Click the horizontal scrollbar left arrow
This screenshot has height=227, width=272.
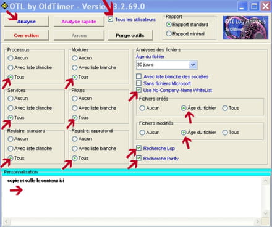(x=6, y=221)
